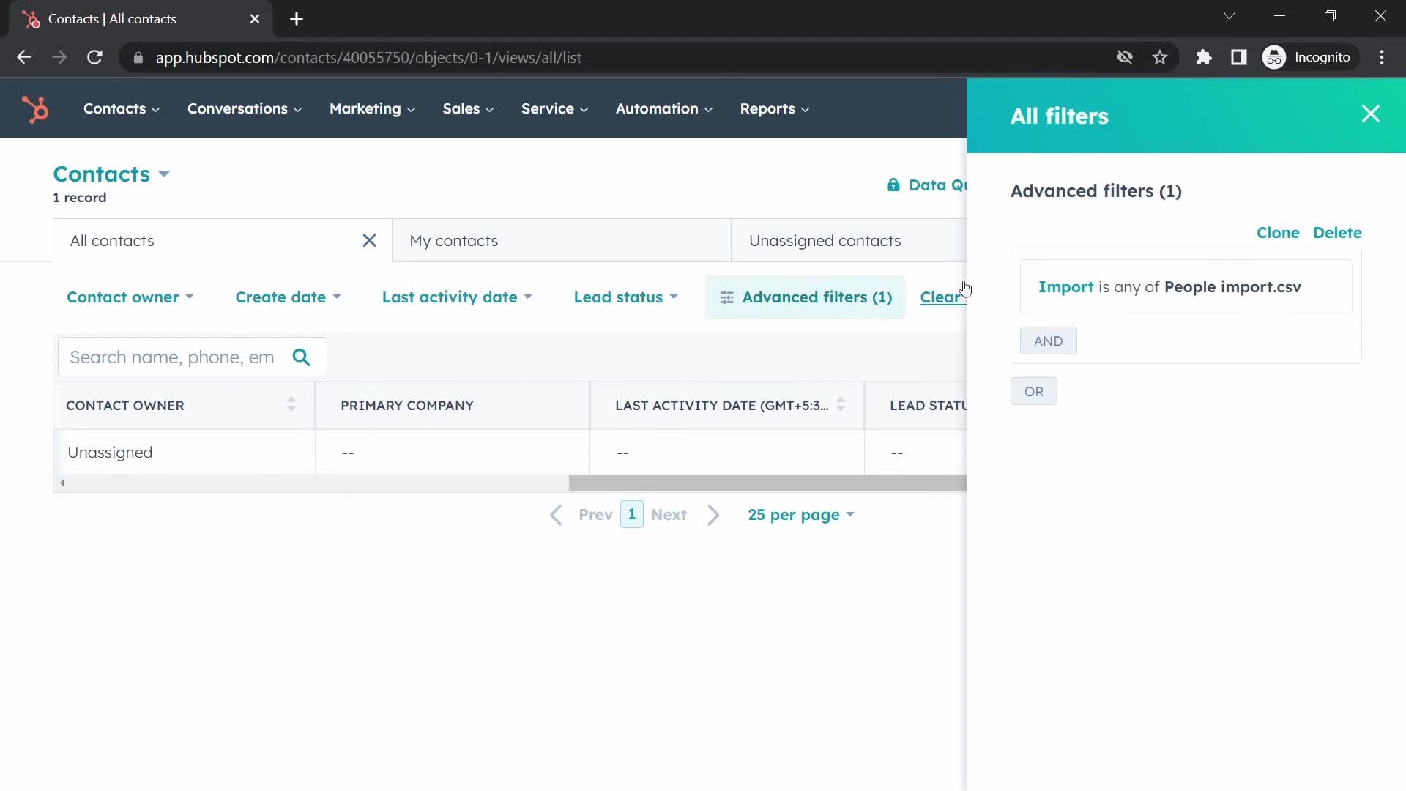Click the HubSpot sprocket logo
The width and height of the screenshot is (1406, 791).
[34, 109]
